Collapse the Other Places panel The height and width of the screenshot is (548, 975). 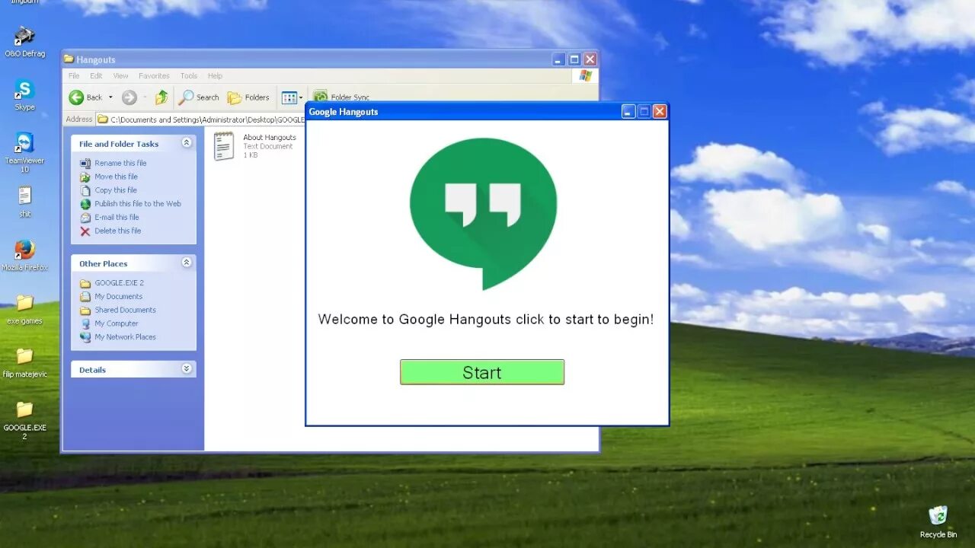pos(187,263)
